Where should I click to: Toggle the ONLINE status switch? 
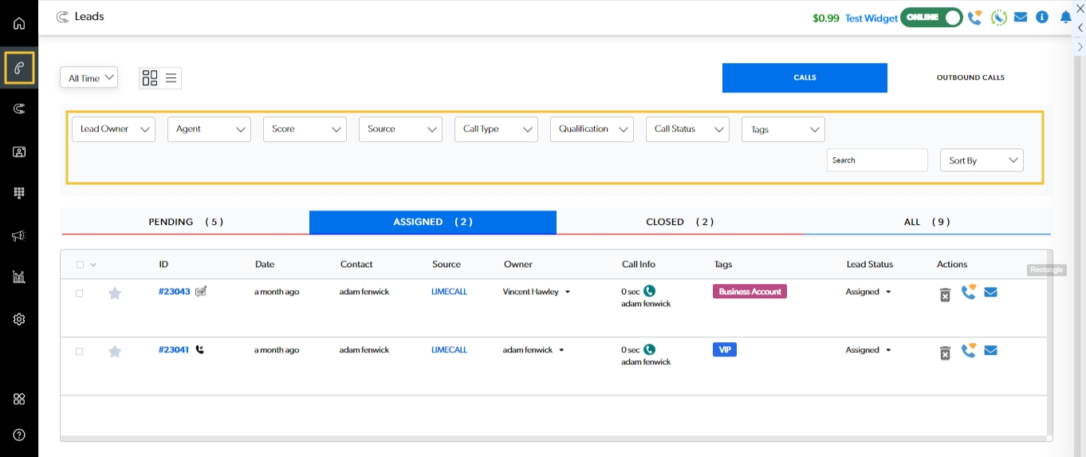click(x=931, y=18)
